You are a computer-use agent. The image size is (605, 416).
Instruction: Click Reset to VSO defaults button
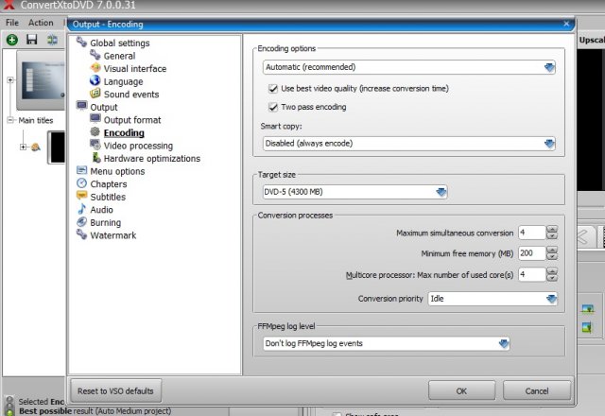[115, 390]
